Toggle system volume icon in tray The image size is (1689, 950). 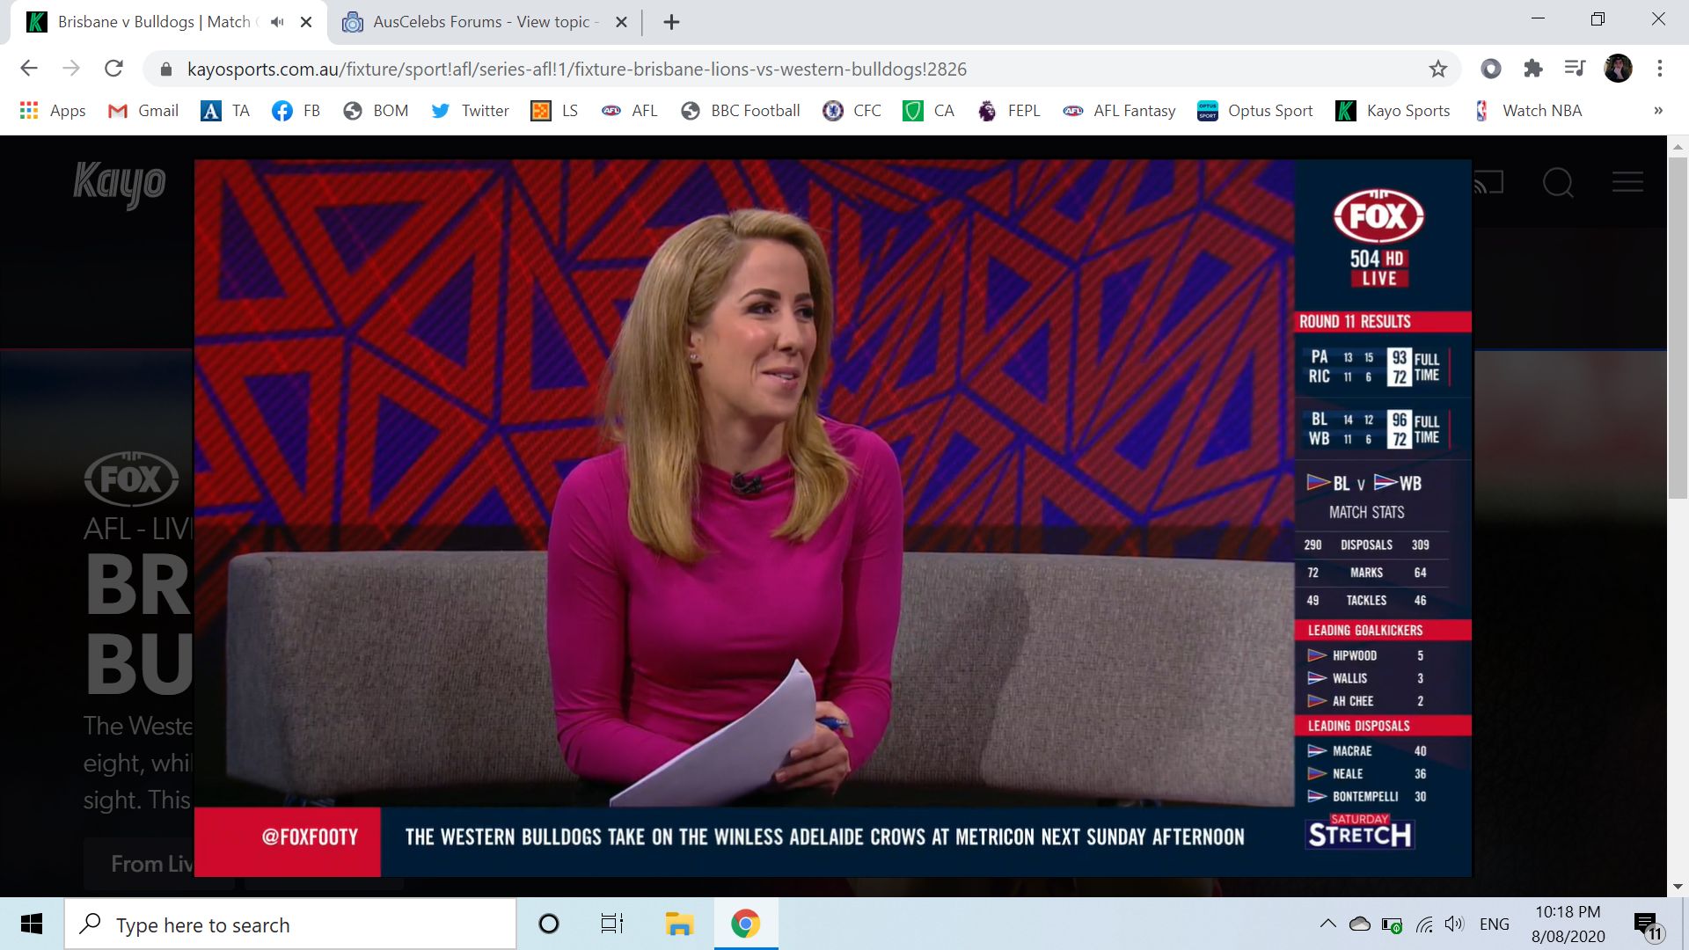pyautogui.click(x=1454, y=924)
